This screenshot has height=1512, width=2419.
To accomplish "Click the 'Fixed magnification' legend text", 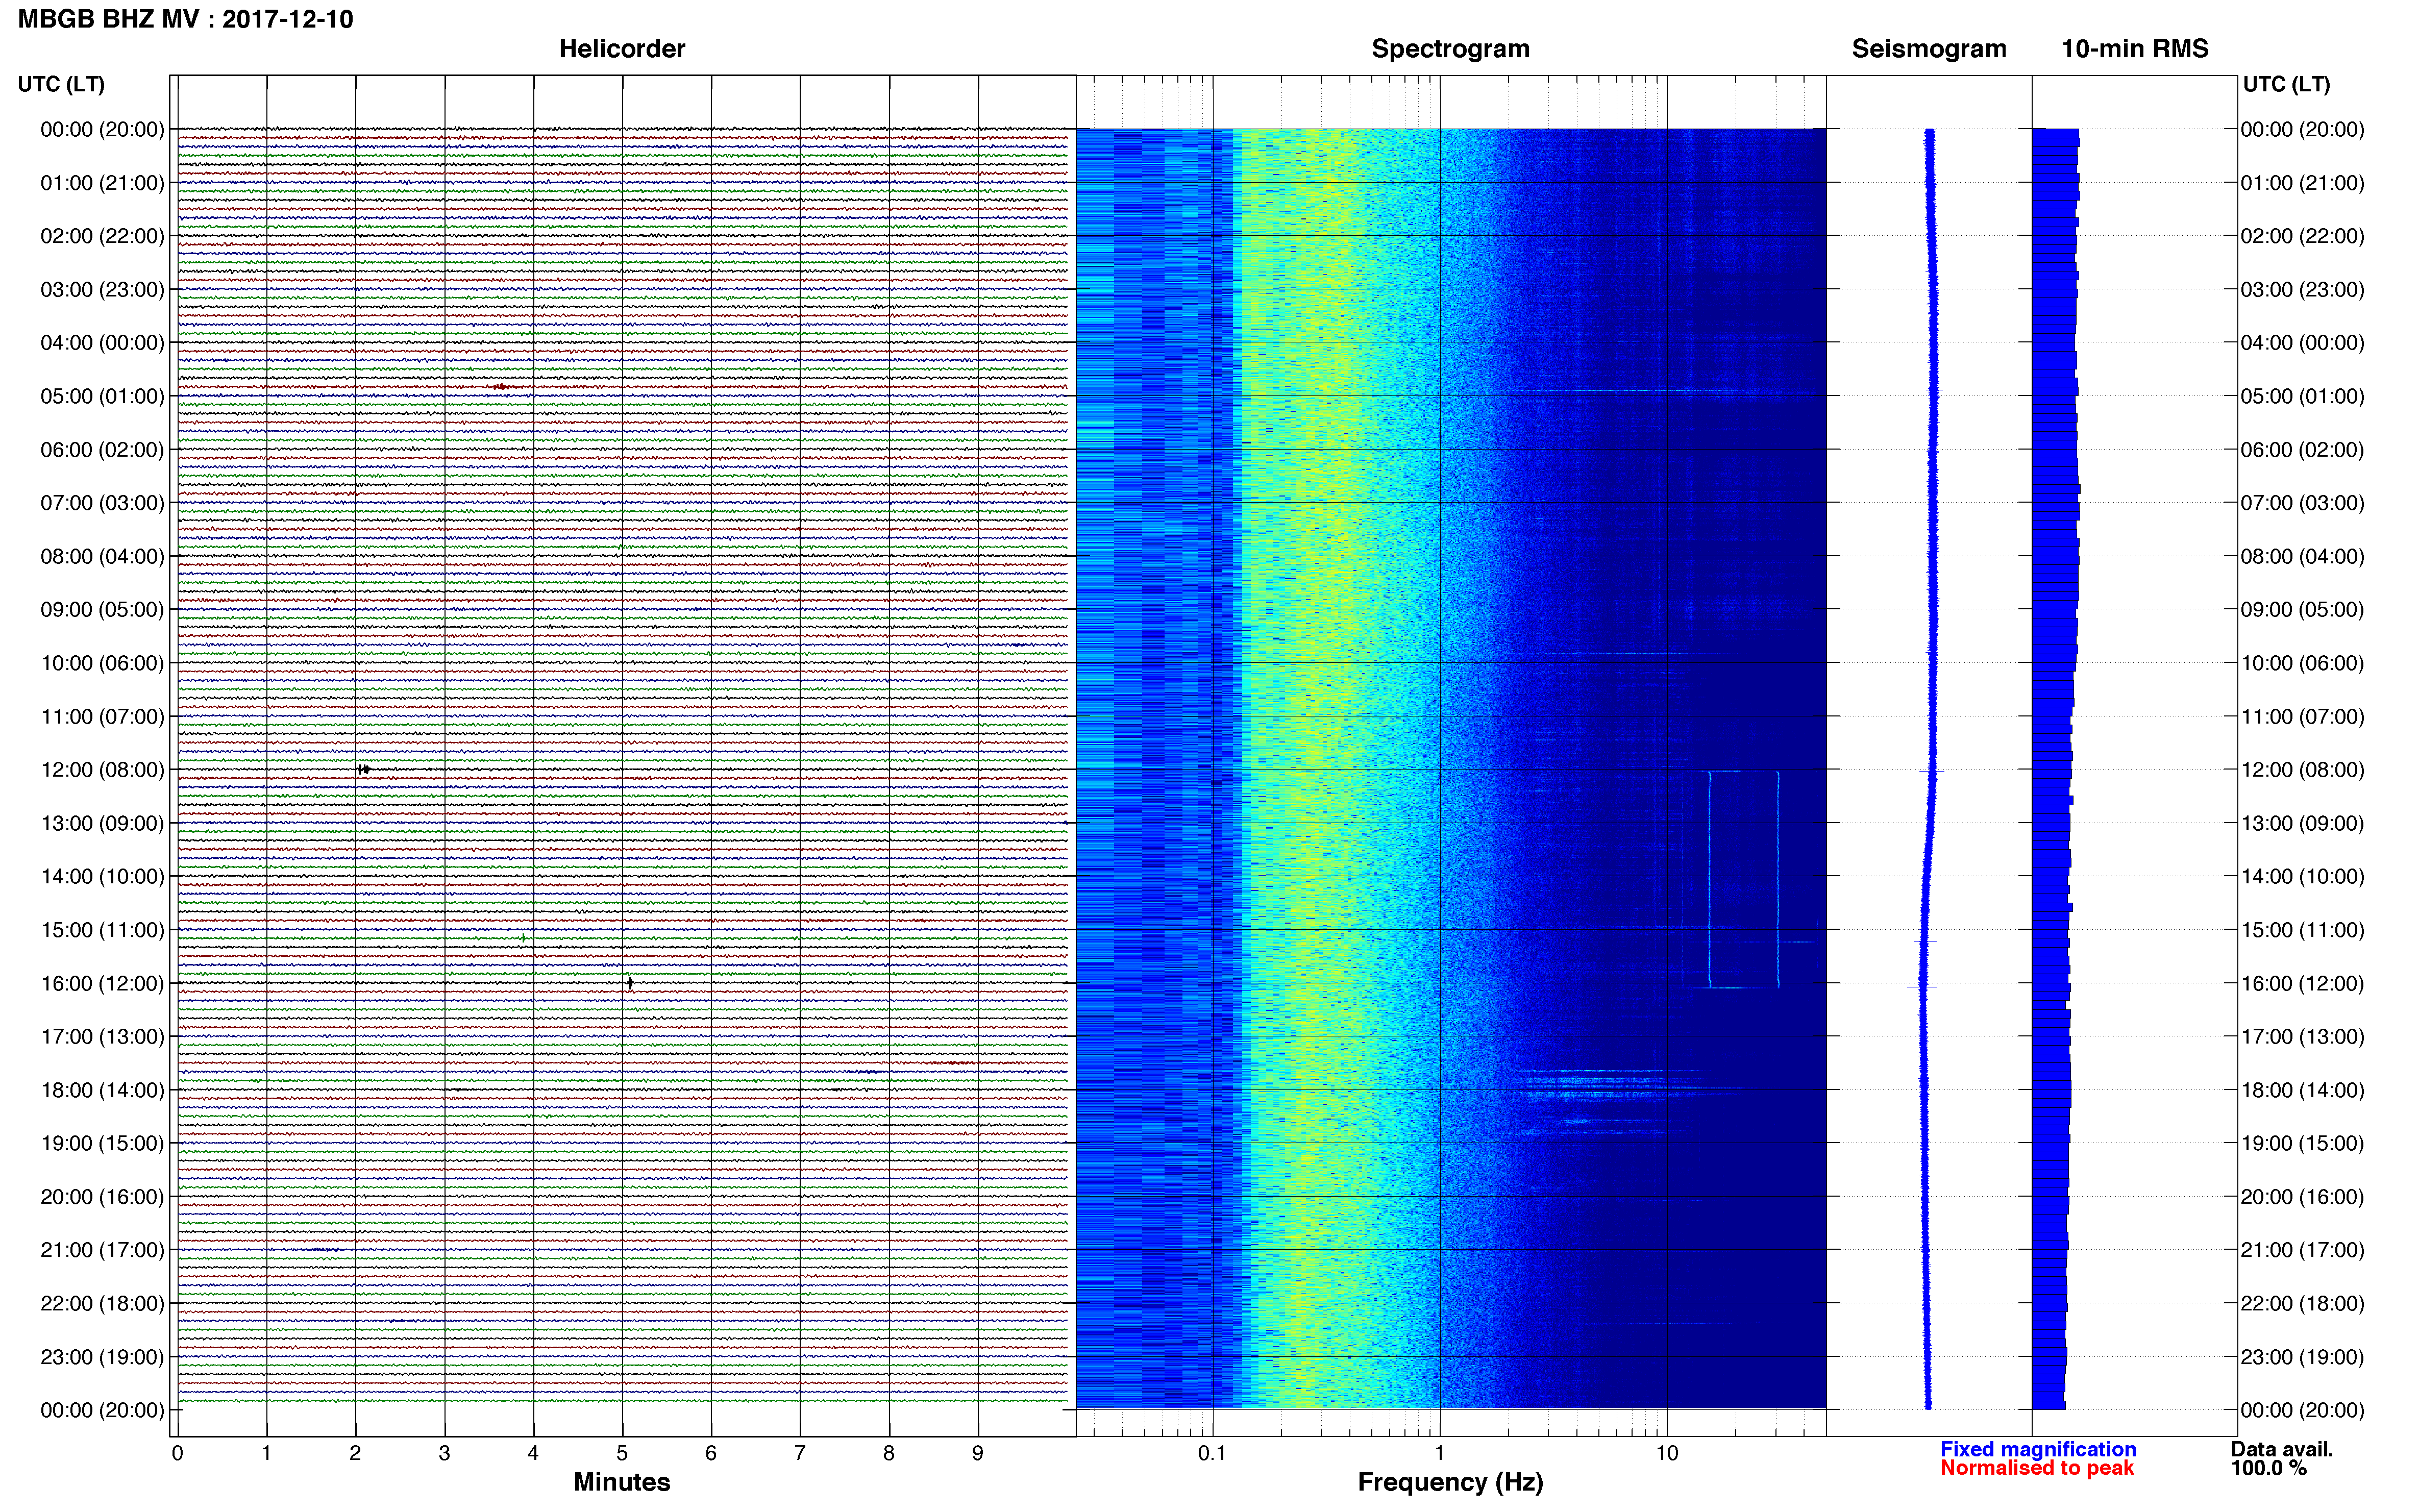I will pyautogui.click(x=2038, y=1449).
